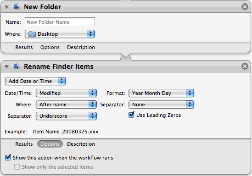This screenshot has width=252, height=176.
Task: Click the Finder icon beside Rename Finder Items
Action: pos(17,66)
